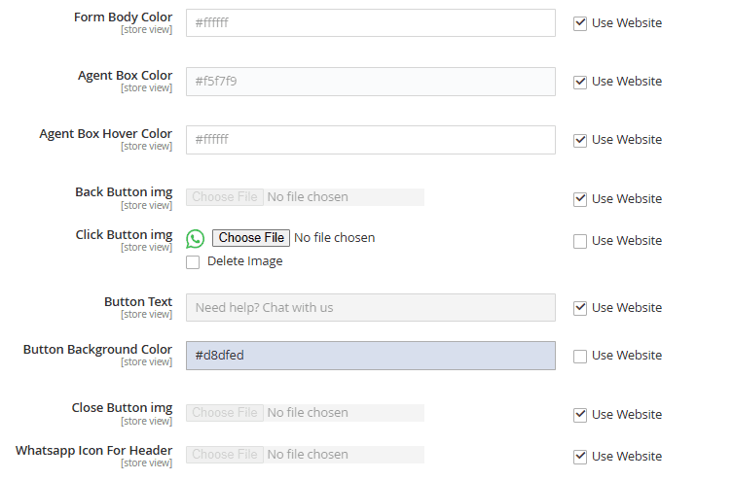Check the Delete Image checkbox

tap(194, 261)
